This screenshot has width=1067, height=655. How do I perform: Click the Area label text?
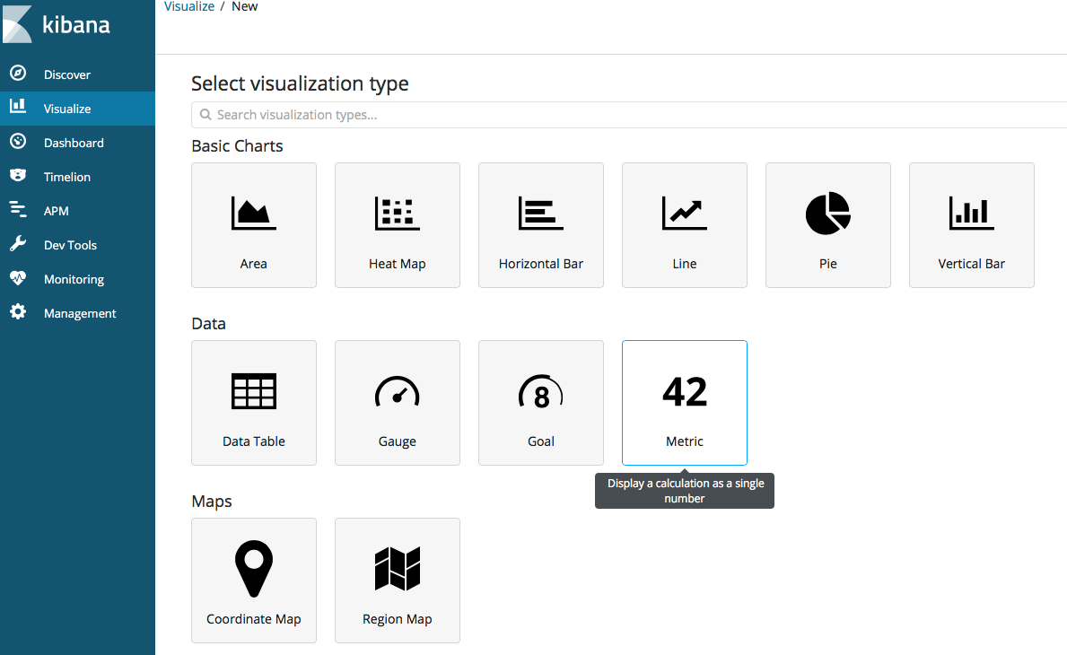253,264
